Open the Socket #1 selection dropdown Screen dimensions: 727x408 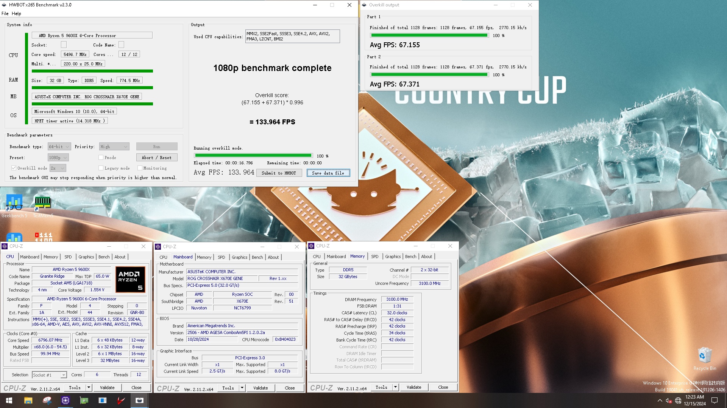(x=49, y=375)
